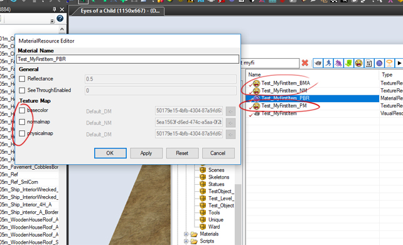Viewport: 403px width, 245px height.
Task: Toggle the smiley face texture filter
Action: pyautogui.click(x=359, y=63)
